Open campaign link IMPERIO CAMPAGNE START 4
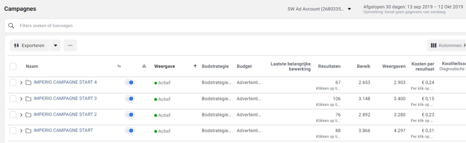The image size is (466, 143). [65, 82]
